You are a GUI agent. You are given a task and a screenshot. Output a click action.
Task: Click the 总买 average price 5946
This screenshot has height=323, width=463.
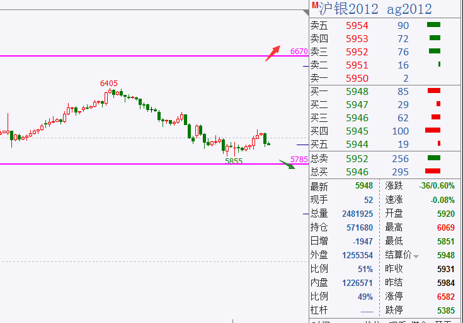[x=357, y=172]
